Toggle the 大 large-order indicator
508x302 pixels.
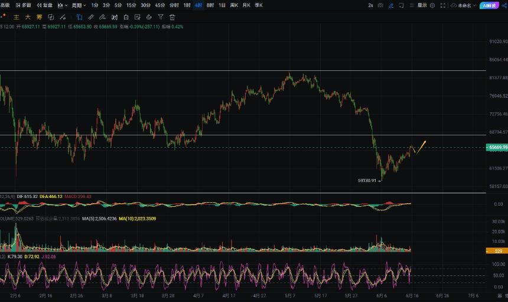[x=28, y=17]
